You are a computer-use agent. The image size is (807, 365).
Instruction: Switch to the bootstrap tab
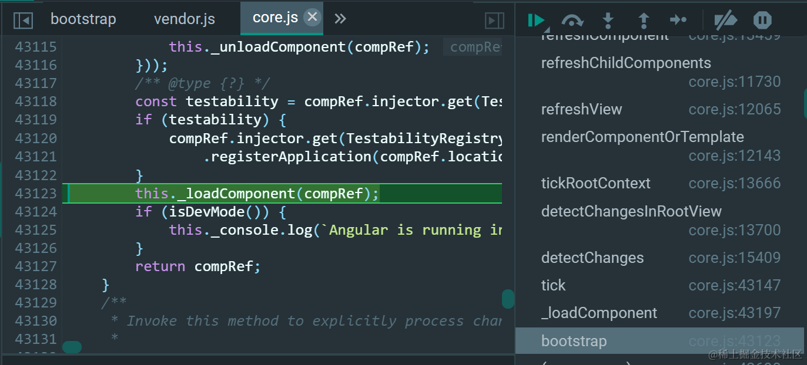pyautogui.click(x=83, y=19)
